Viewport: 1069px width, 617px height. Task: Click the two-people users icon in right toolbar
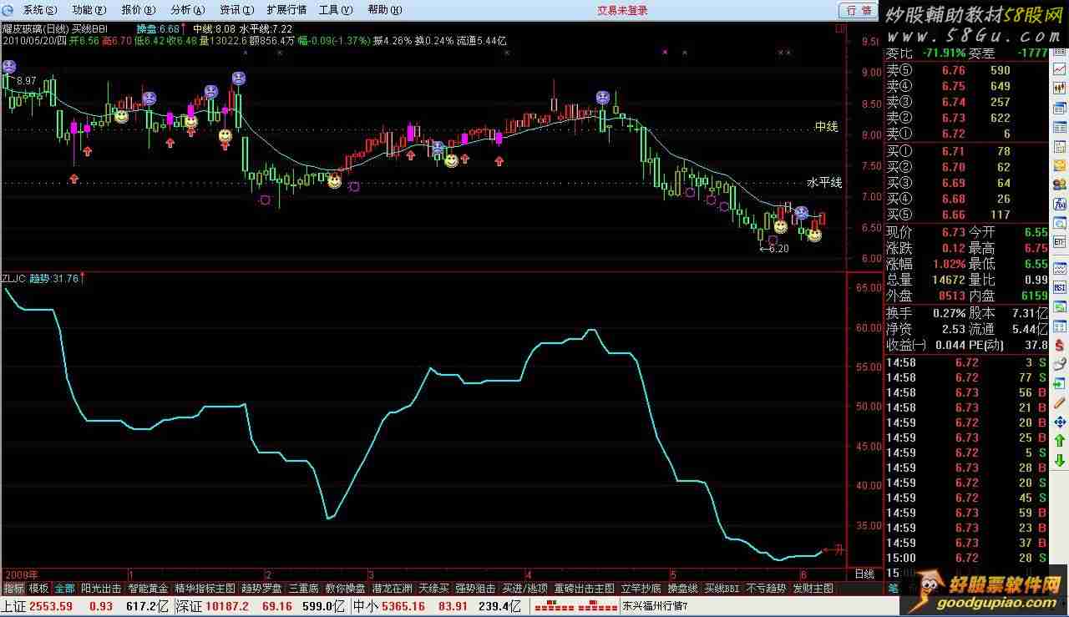pos(1059,185)
